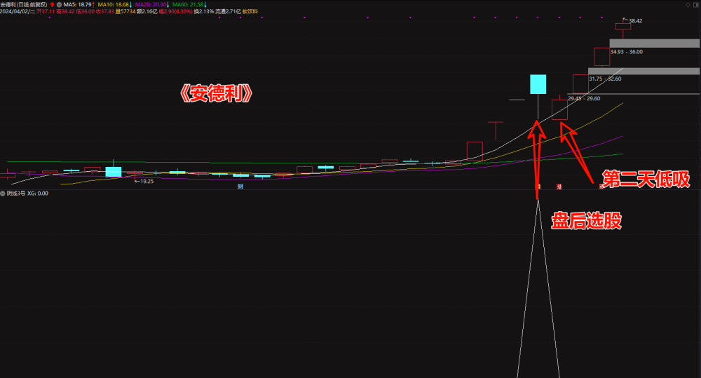Click the 安德利 (日线,前复权) chart title
Screen dimensions: 701x378
pyautogui.click(x=24, y=4)
